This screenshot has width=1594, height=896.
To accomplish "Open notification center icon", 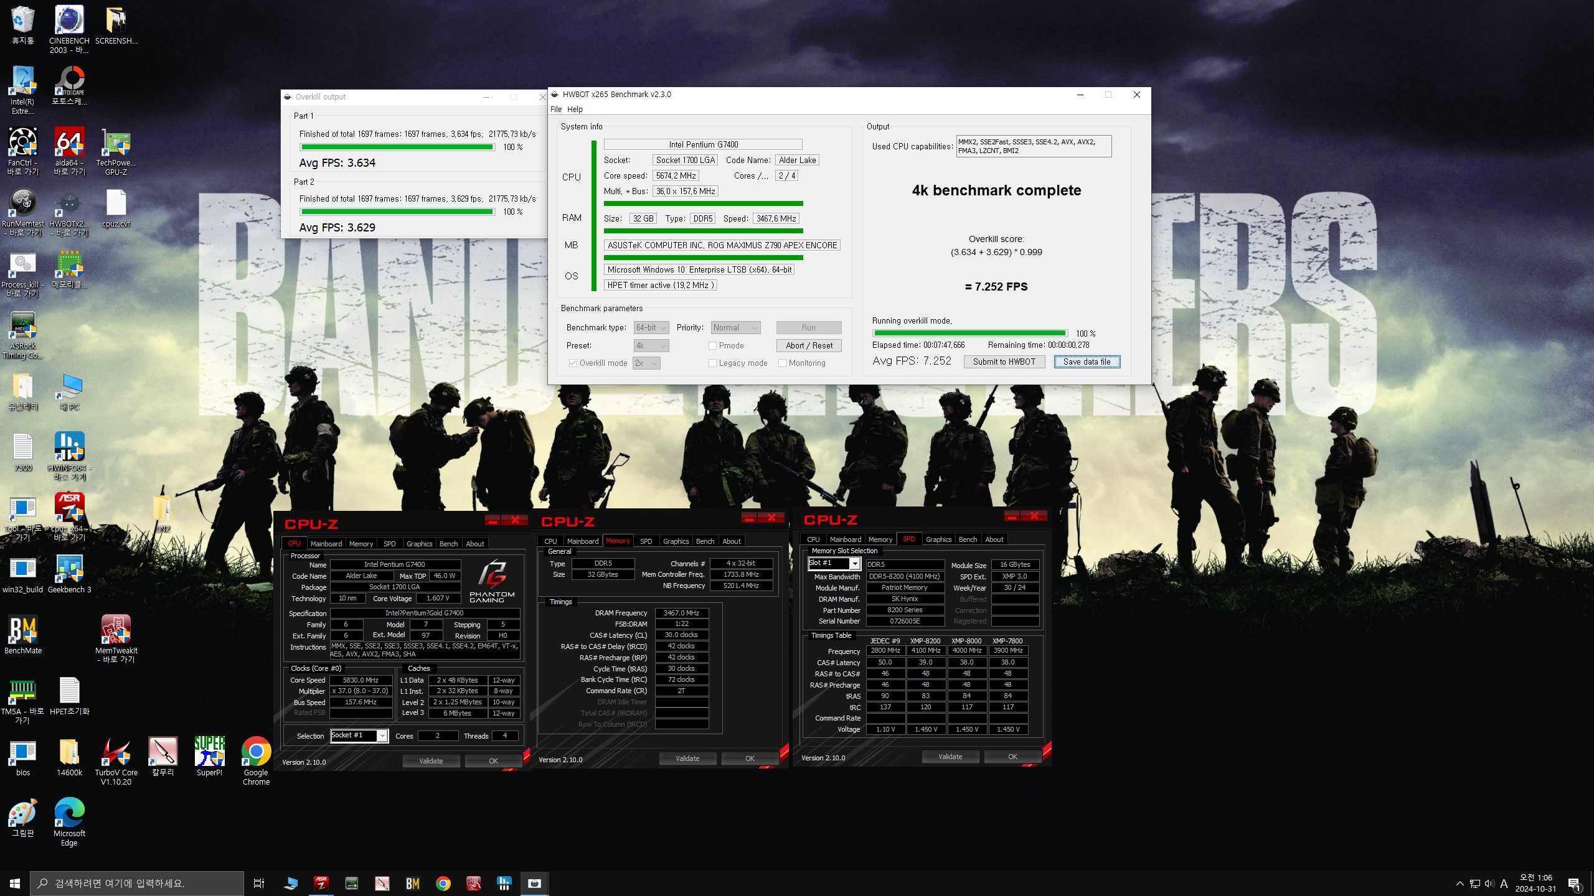I will click(1575, 884).
